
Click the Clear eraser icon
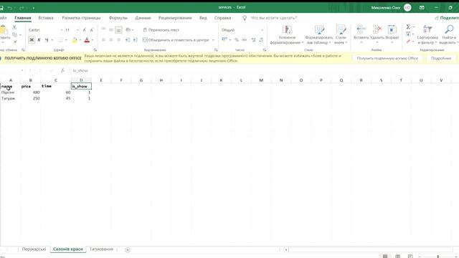[408, 42]
